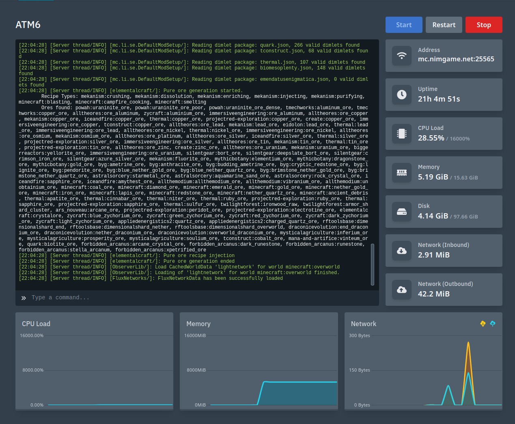
Task: Click the console output scrollbar
Action: tap(373, 264)
